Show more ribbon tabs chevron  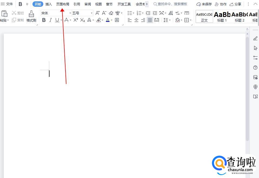[147, 4]
